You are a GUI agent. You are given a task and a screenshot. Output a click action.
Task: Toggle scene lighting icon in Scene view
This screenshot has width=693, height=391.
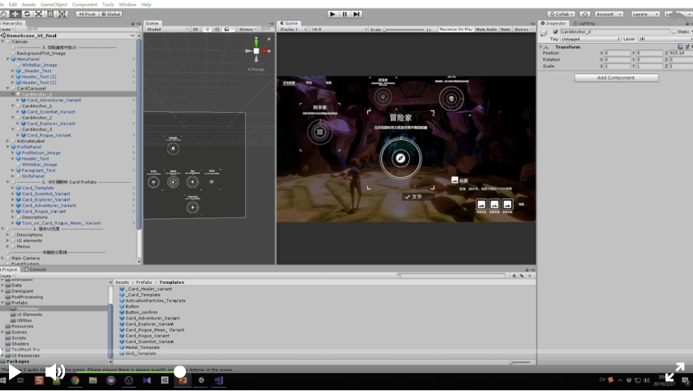(x=207, y=29)
